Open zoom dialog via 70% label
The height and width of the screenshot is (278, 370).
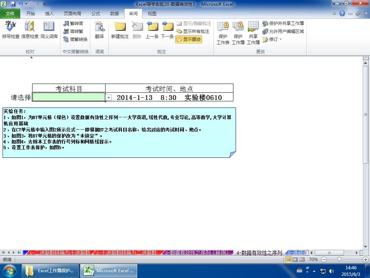pos(313,259)
